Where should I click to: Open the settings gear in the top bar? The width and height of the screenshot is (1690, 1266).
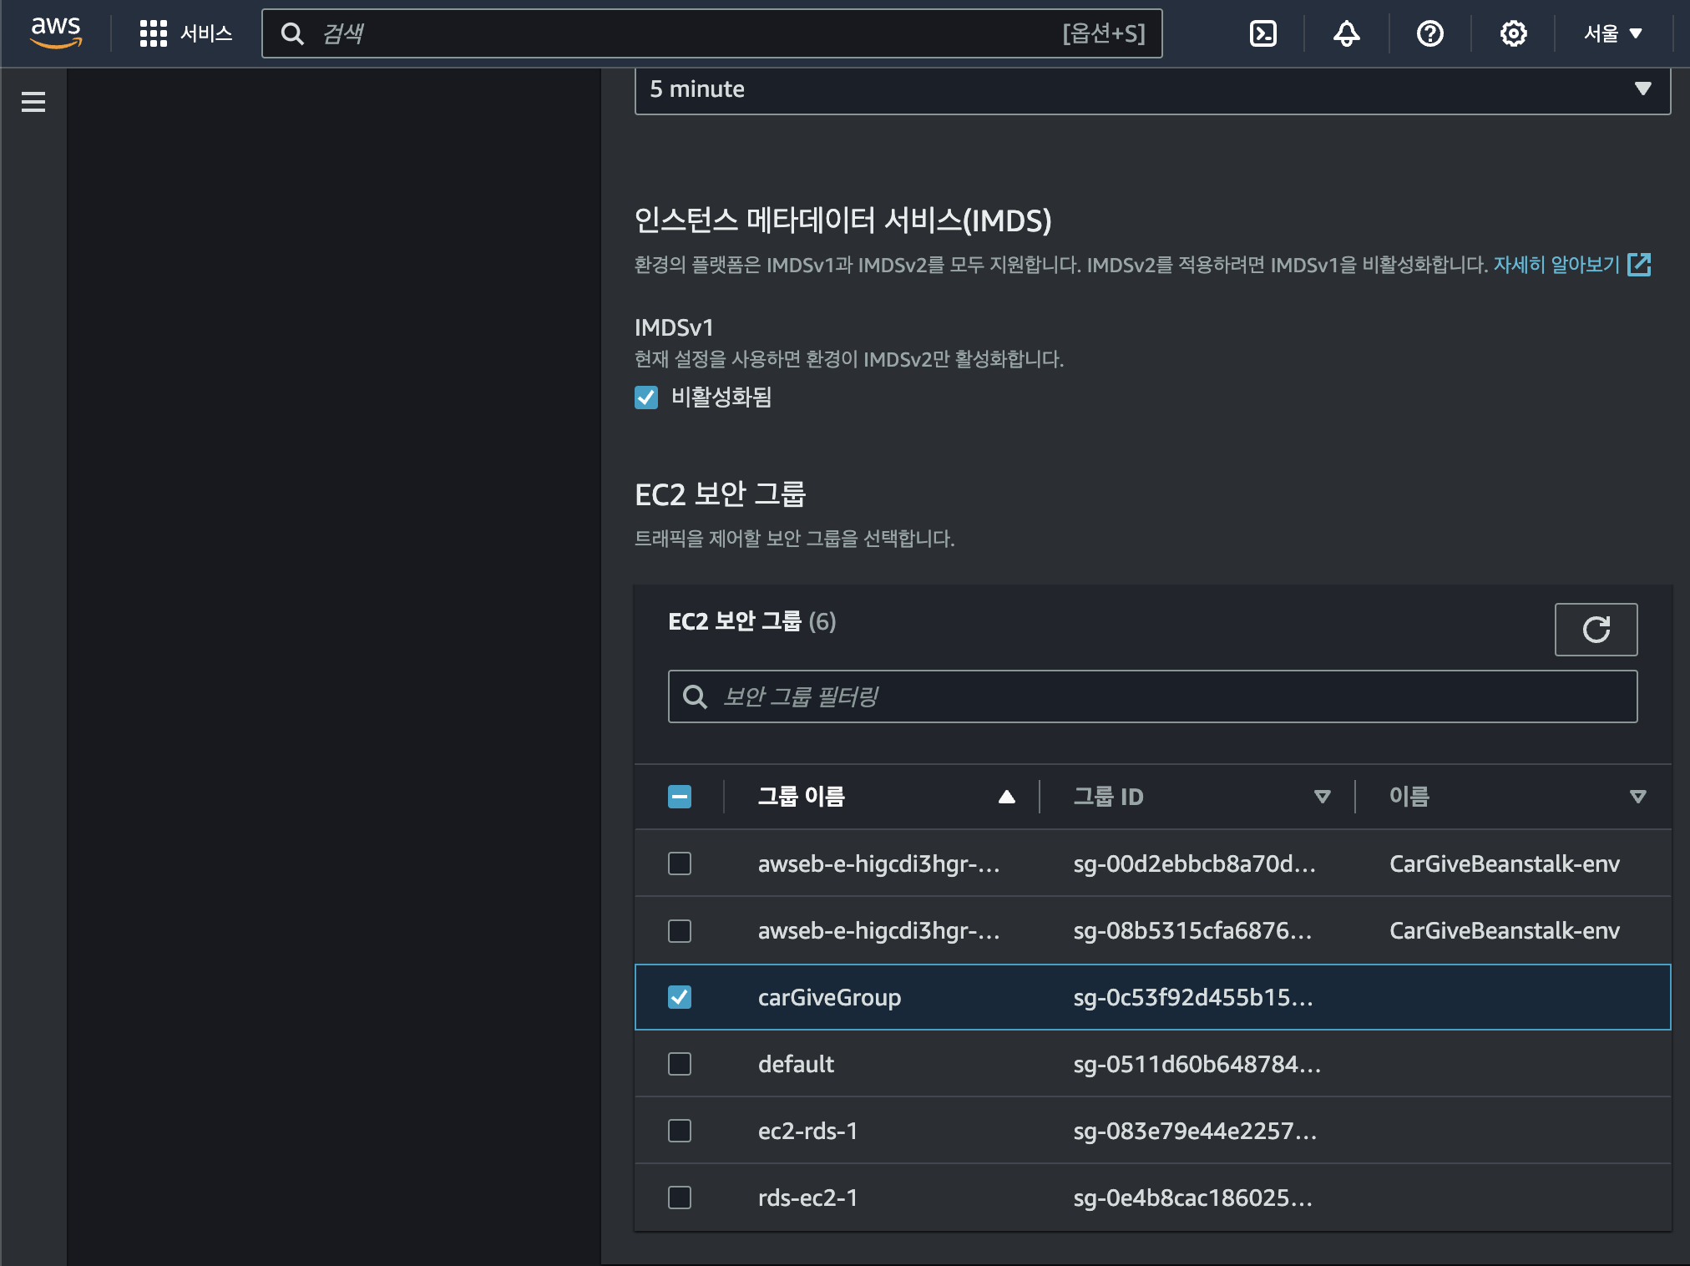[1513, 33]
